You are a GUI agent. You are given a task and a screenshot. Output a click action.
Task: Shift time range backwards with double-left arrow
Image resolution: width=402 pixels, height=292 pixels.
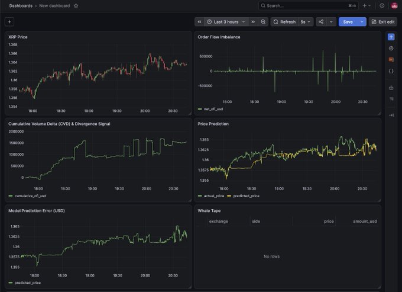tap(199, 22)
